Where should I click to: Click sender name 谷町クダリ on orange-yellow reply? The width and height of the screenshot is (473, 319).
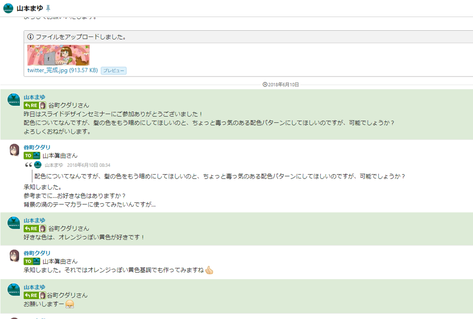37,253
